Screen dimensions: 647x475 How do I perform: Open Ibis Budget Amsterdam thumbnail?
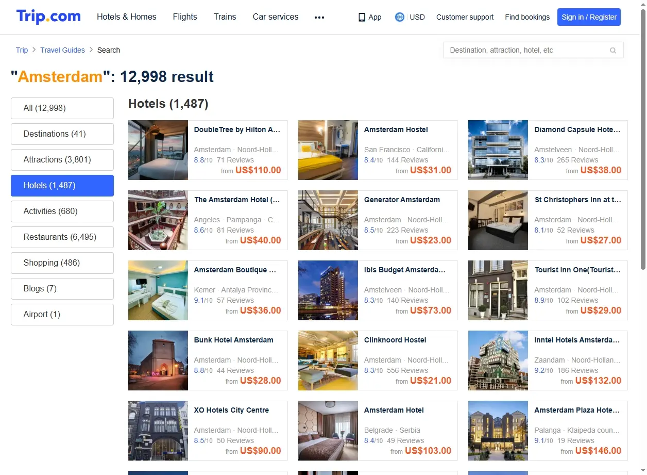tap(328, 290)
